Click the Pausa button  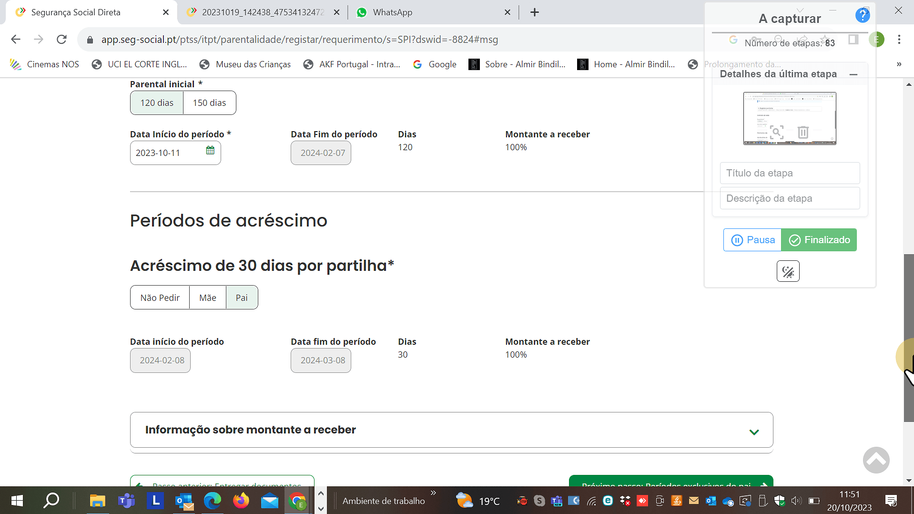pos(752,240)
